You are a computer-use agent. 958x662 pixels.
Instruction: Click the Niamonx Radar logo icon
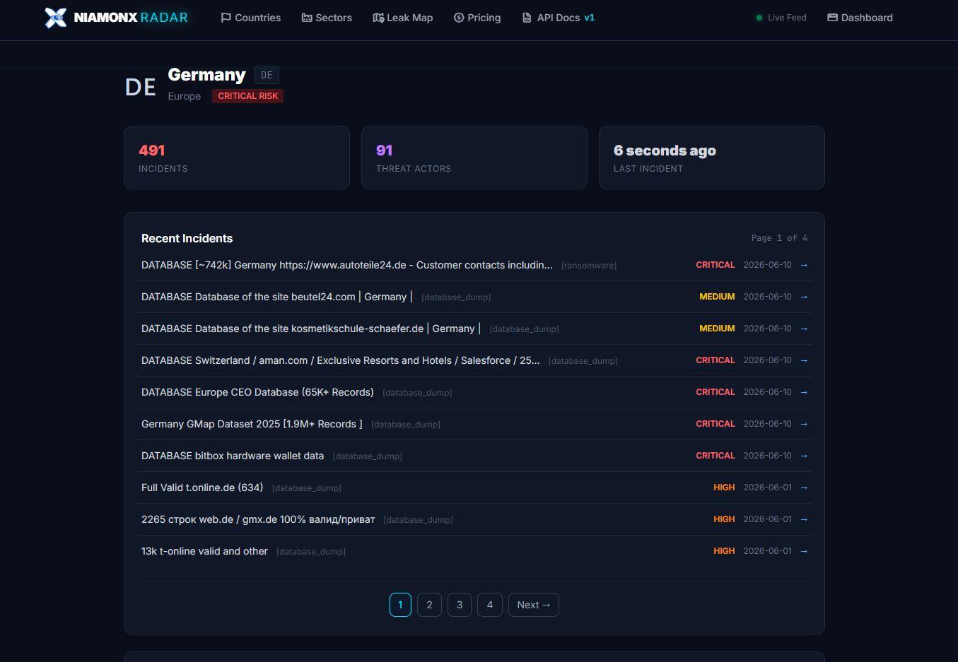point(56,18)
